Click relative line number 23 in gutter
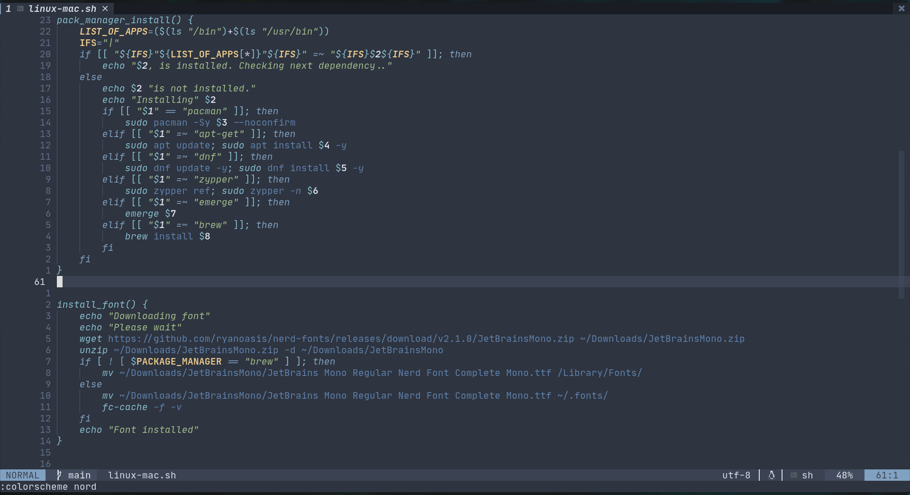 click(45, 20)
